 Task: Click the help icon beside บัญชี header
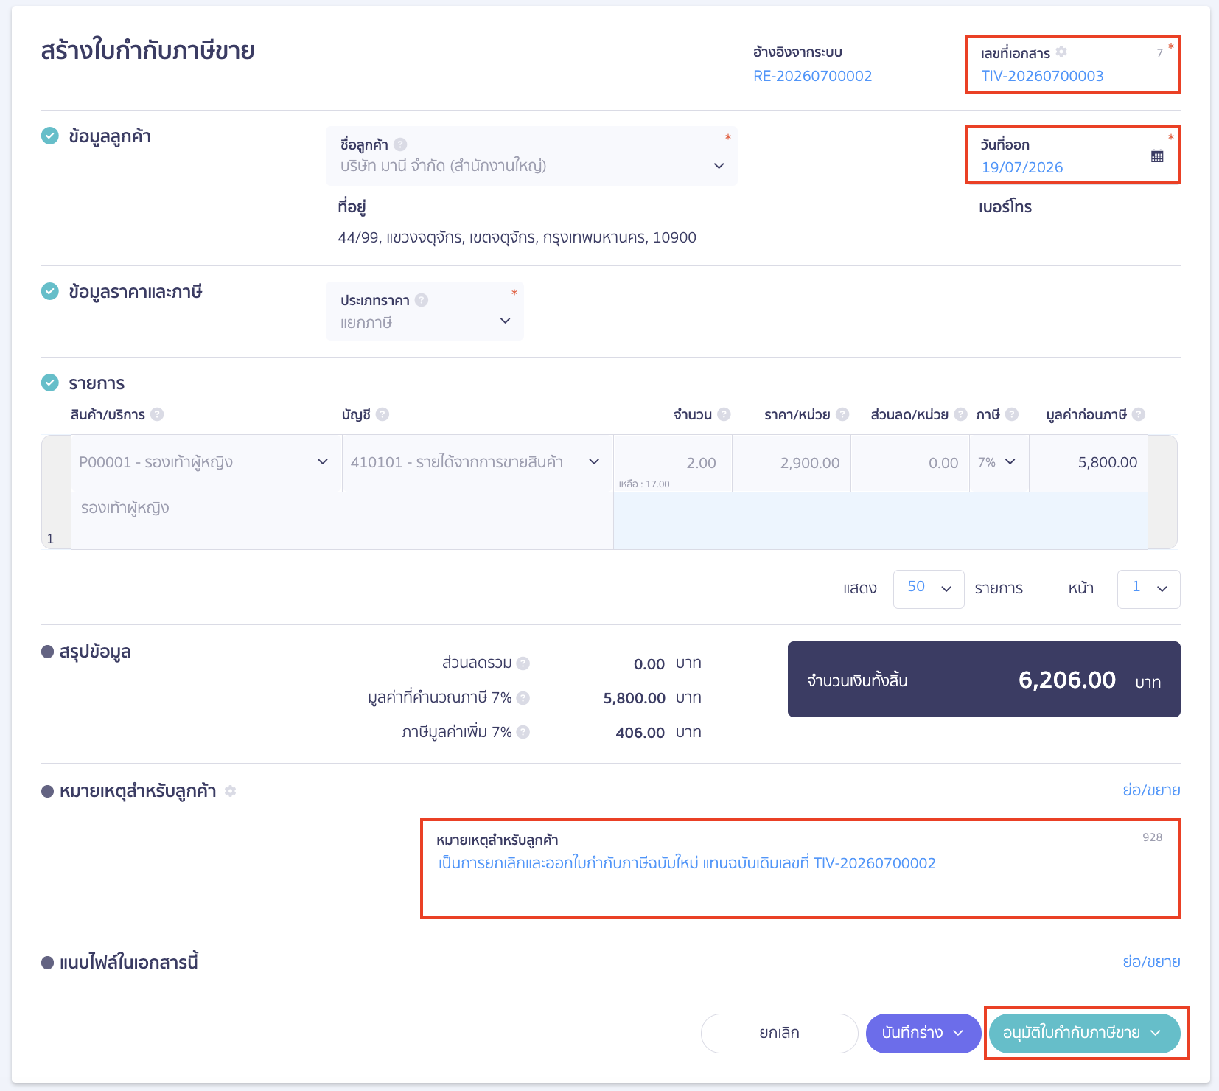[383, 414]
